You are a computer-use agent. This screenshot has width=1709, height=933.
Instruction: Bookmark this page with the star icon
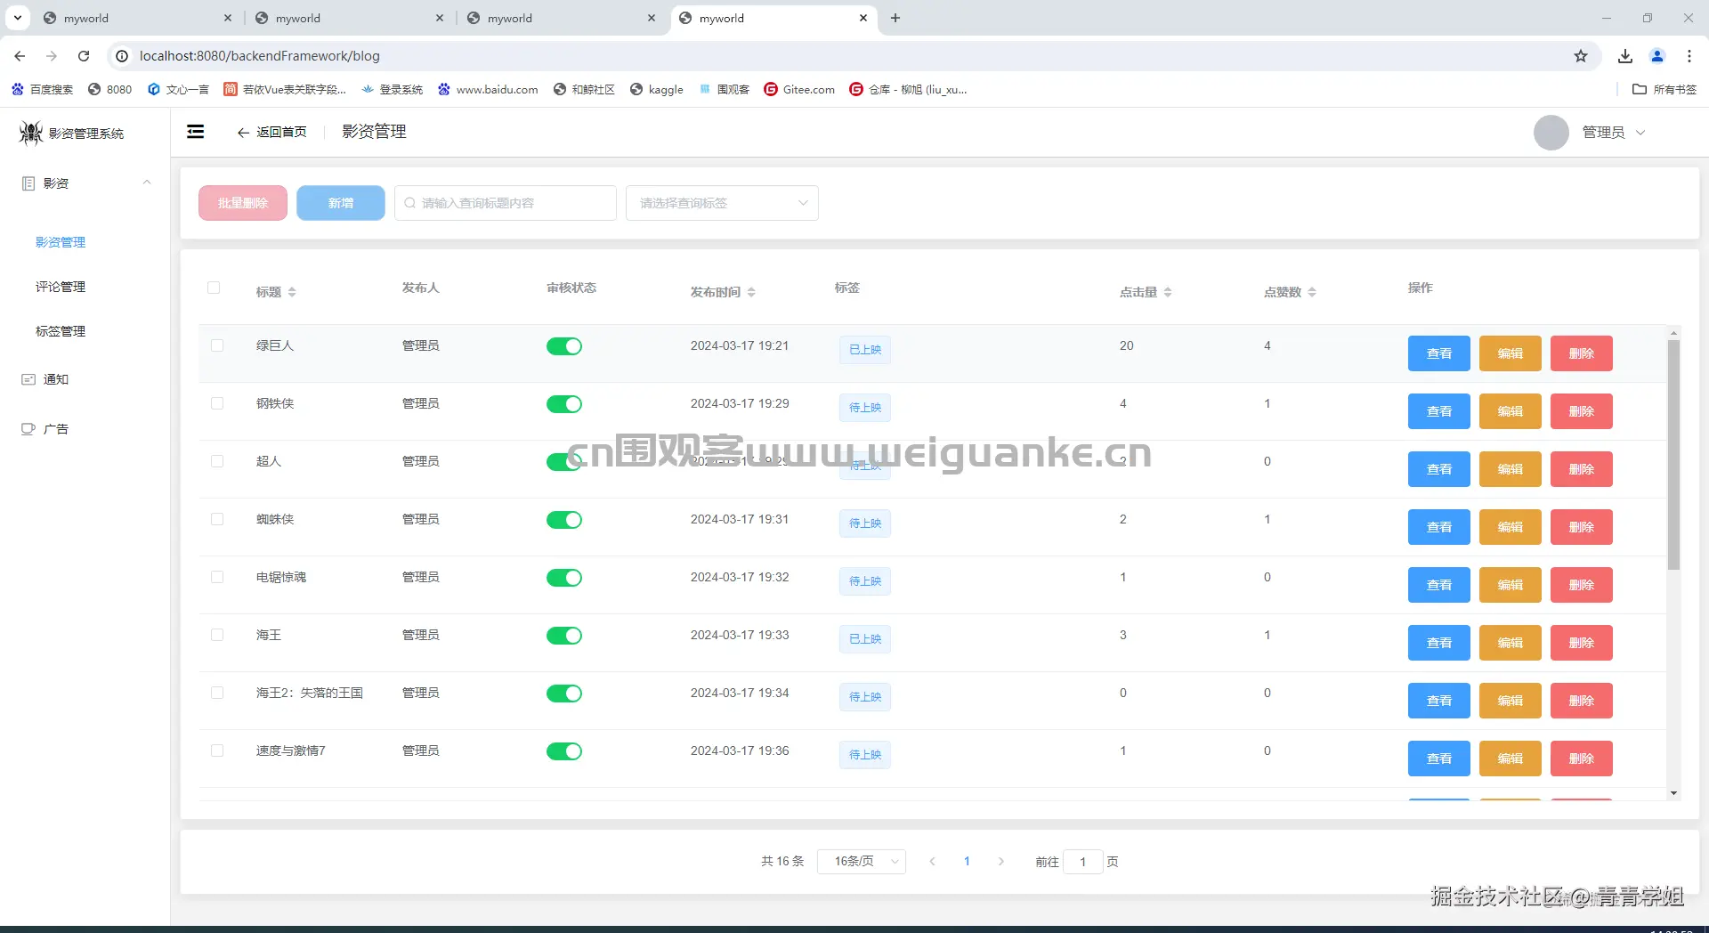1581,56
